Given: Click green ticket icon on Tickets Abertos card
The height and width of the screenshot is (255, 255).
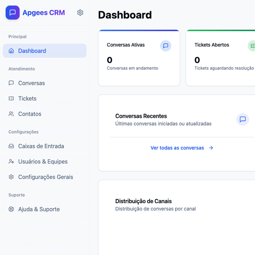Looking at the screenshot, I should (251, 46).
